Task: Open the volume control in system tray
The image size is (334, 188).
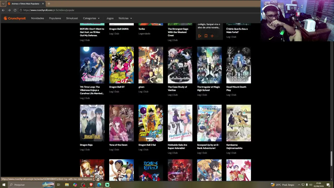Action: coord(311,185)
